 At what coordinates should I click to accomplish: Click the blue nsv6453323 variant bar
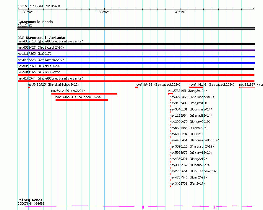pos(136,63)
